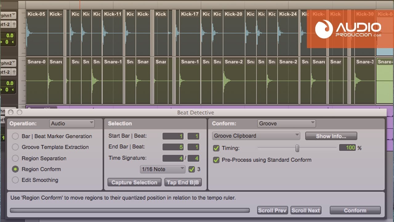Click the End Bar field showing 5
The image size is (394, 222).
click(173, 147)
